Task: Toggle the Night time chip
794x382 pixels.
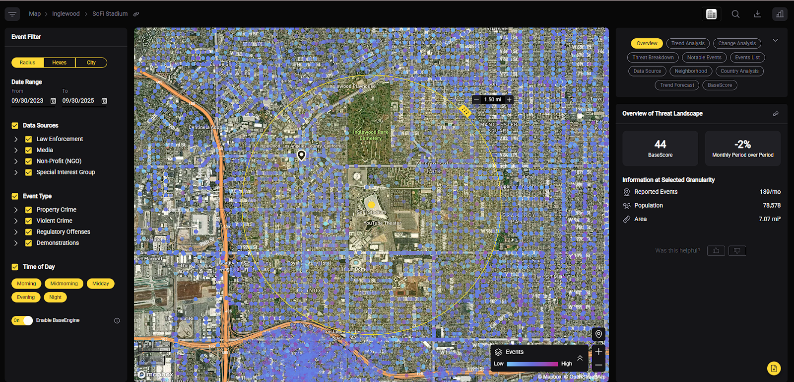Action: pos(55,298)
